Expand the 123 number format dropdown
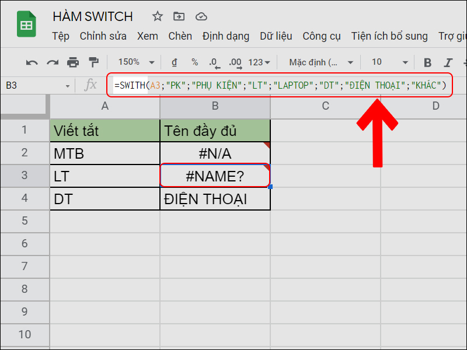 pyautogui.click(x=259, y=62)
